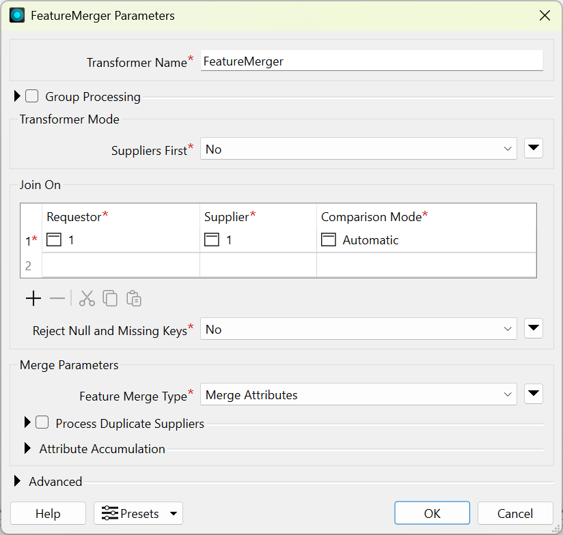Click the Help button
This screenshot has width=563, height=535.
(48, 513)
